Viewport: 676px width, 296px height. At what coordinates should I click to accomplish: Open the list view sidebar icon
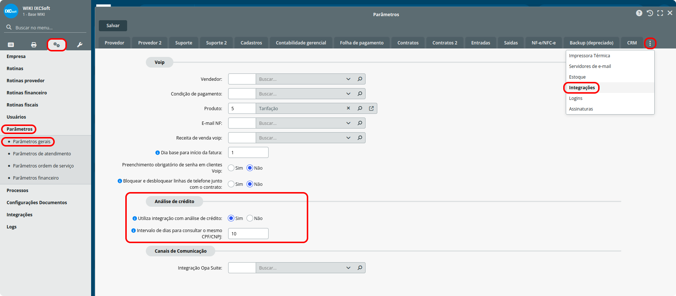point(11,45)
